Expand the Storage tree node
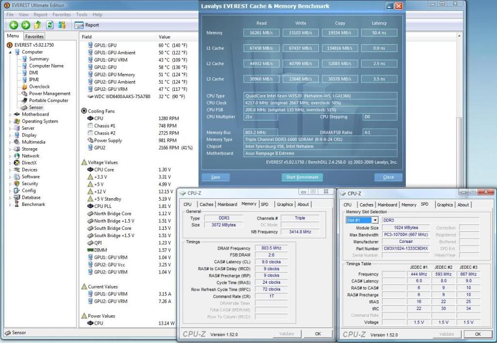 10,149
